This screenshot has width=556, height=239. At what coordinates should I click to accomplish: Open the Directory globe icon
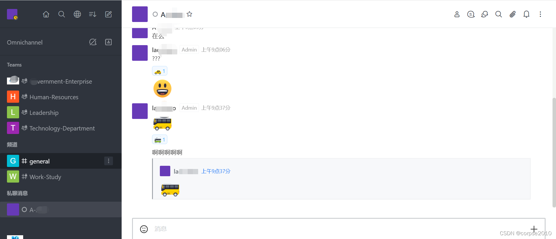click(77, 14)
